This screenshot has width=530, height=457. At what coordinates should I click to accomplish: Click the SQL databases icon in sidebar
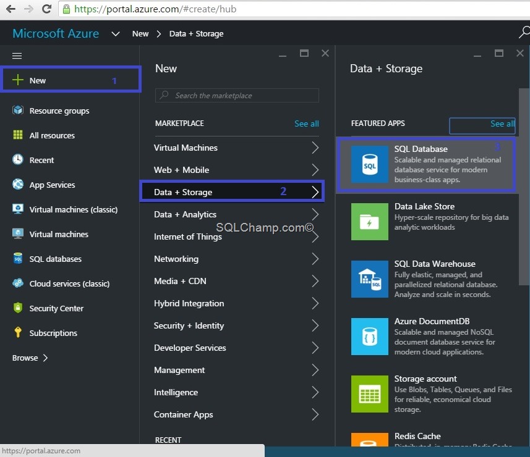(18, 258)
